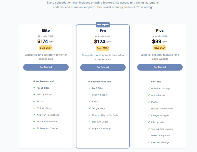Click Save $175* badge on Elite
The height and width of the screenshot is (152, 197).
click(46, 48)
